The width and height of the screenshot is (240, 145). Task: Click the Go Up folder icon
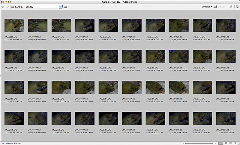(x=65, y=7)
